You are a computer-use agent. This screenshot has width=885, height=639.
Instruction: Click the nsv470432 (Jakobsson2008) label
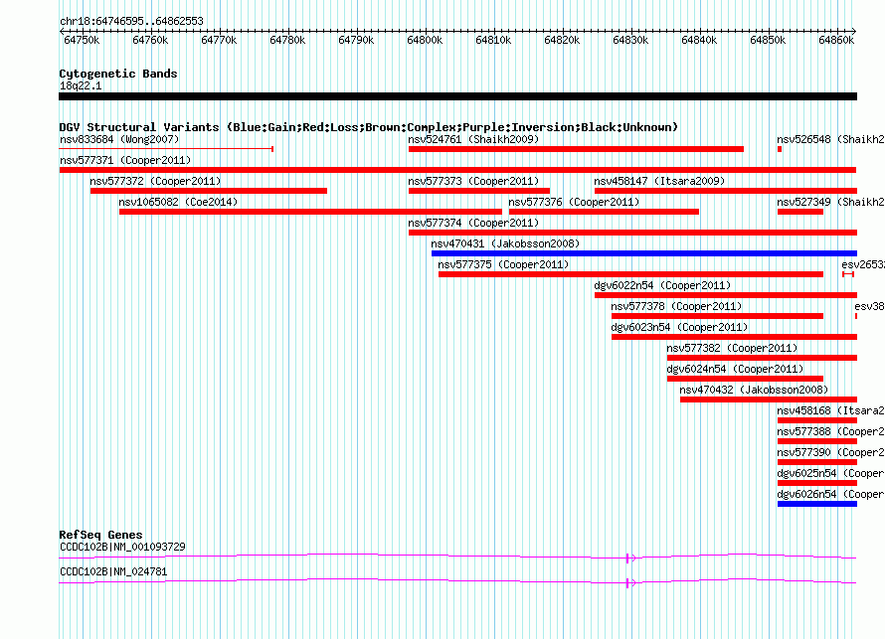[754, 390]
